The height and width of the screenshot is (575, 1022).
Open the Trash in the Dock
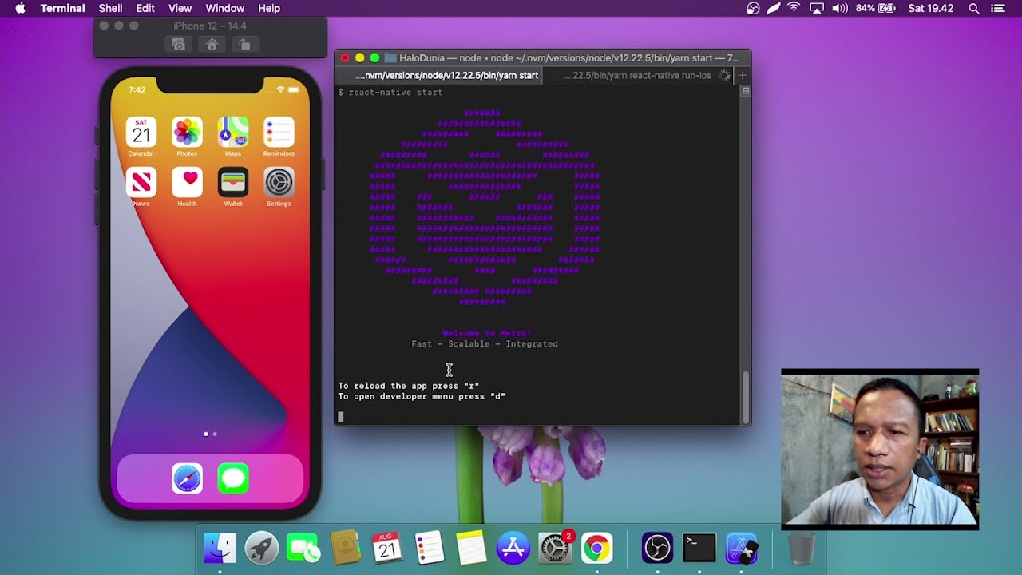pos(802,549)
